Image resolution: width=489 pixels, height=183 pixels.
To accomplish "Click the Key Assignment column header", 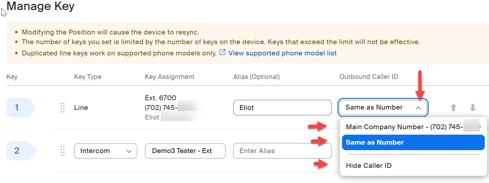I will click(x=170, y=77).
